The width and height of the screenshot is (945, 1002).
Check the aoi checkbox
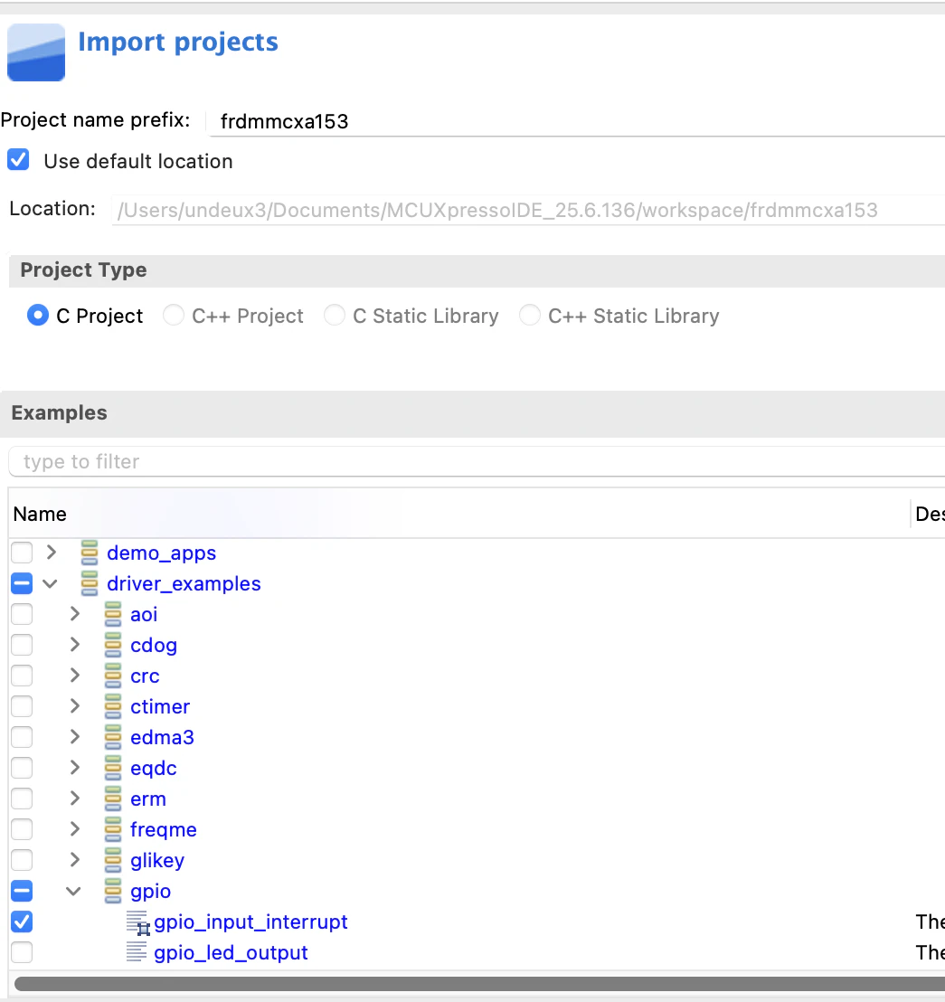(22, 614)
